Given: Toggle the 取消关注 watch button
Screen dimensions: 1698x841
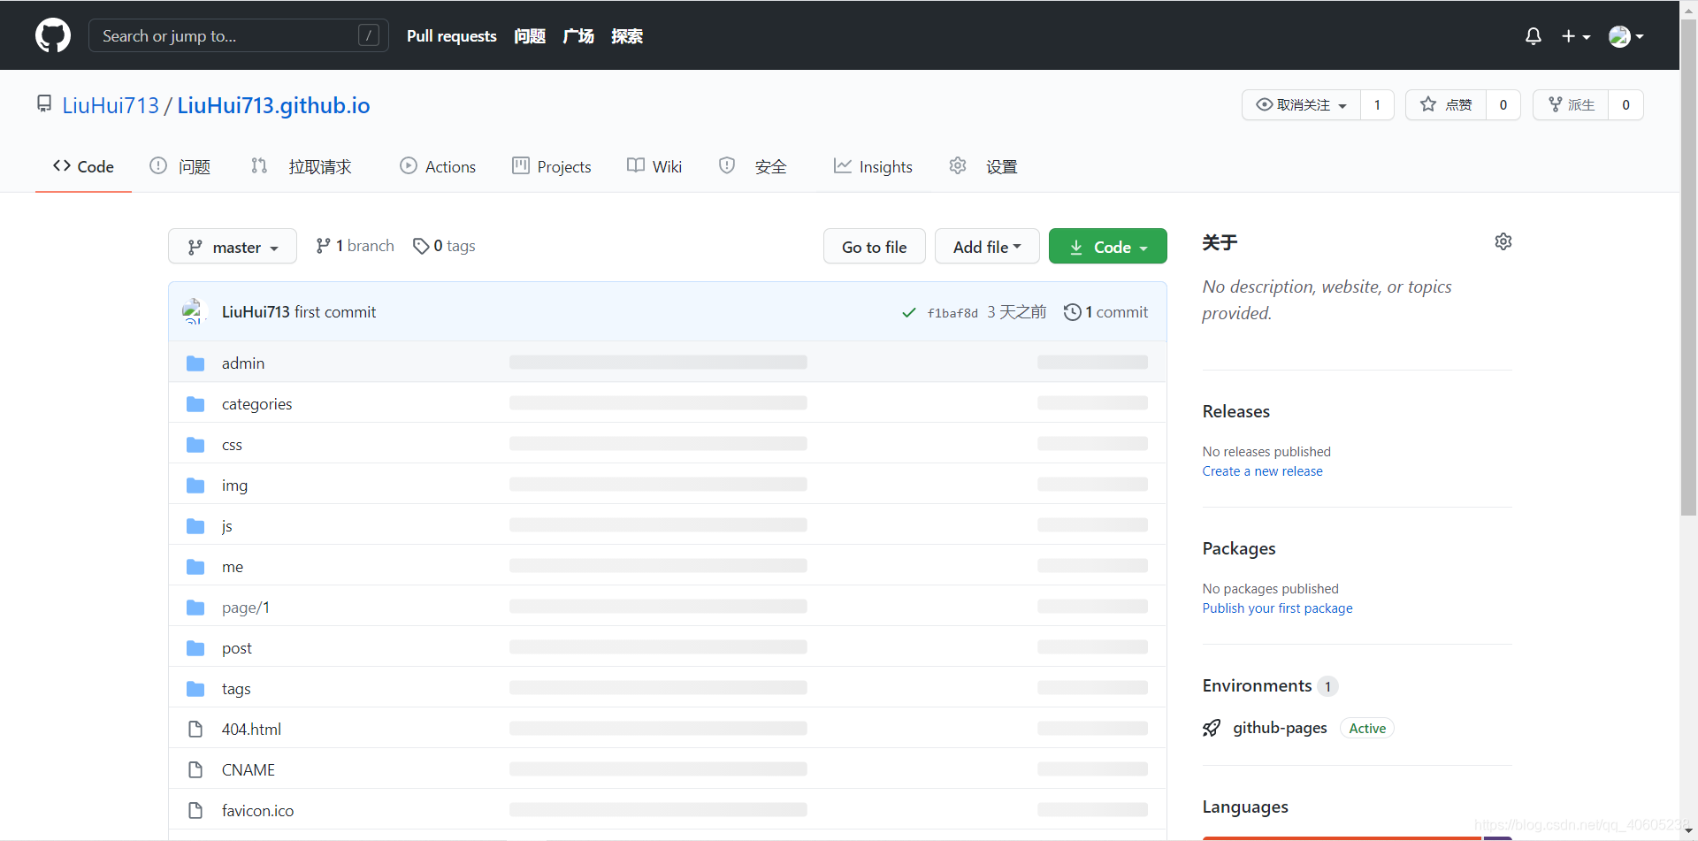Looking at the screenshot, I should click(x=1301, y=104).
